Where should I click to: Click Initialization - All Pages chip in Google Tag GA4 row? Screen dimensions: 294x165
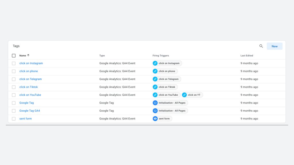tap(170, 111)
